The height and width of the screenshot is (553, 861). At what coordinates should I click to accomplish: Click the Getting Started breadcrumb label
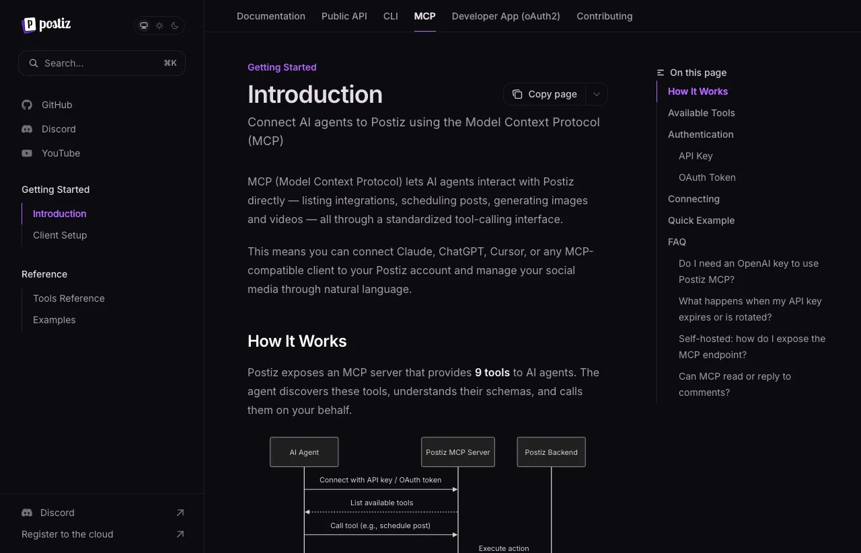[x=282, y=67]
